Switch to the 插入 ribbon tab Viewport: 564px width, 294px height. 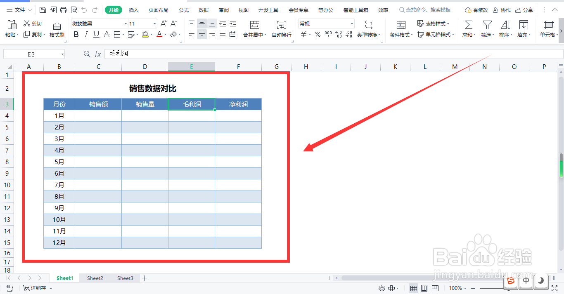(133, 9)
